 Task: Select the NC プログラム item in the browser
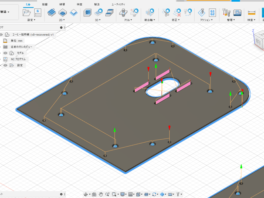tap(18, 59)
